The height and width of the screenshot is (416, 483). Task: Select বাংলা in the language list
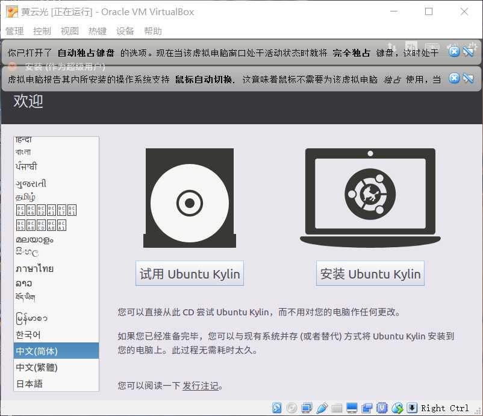(x=57, y=152)
